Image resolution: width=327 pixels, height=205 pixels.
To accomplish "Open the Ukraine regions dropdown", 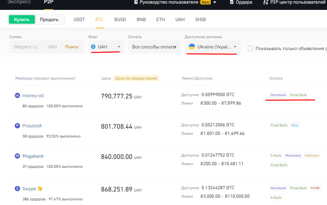I will (213, 47).
